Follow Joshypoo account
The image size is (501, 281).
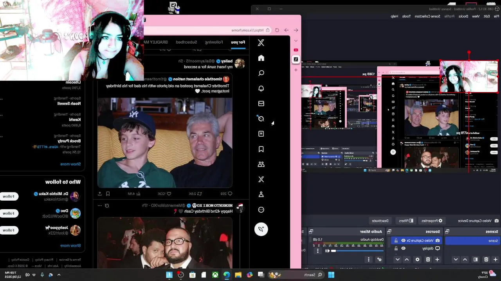[9, 230]
